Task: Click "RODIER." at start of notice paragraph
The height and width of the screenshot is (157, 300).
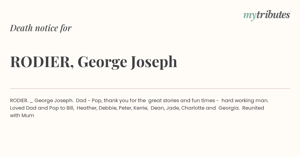Action: (x=19, y=101)
